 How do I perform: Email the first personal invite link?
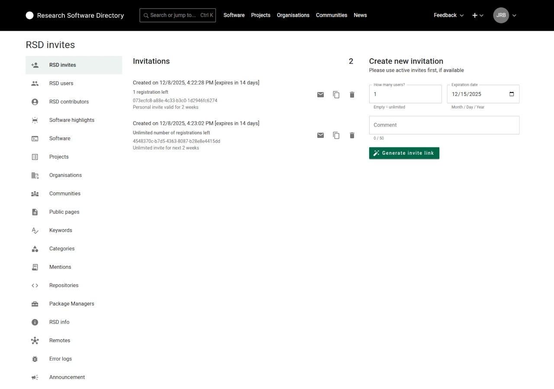point(320,95)
